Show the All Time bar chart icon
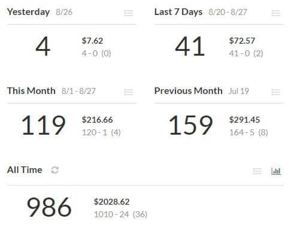297x240 pixels. [276, 171]
